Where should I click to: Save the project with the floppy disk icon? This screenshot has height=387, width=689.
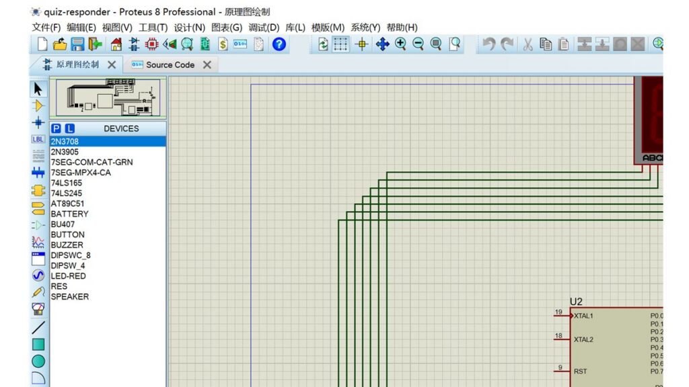(77, 44)
